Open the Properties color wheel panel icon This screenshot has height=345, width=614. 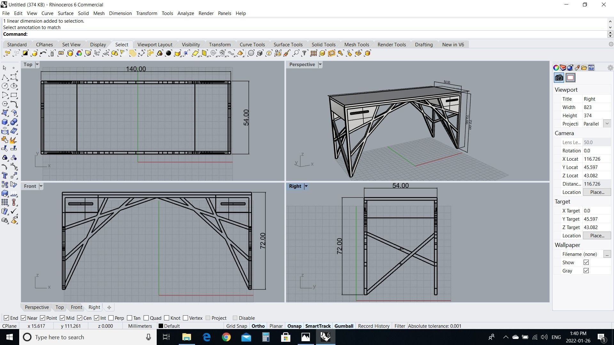[x=556, y=68]
